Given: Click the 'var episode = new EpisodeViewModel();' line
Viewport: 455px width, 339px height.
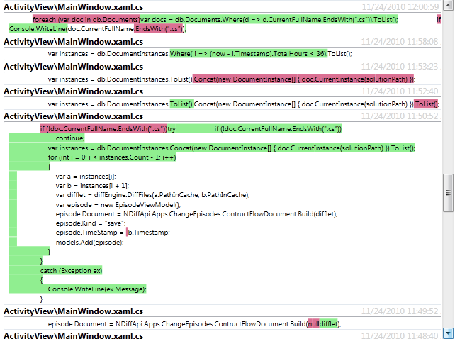Looking at the screenshot, I should click(118, 204).
